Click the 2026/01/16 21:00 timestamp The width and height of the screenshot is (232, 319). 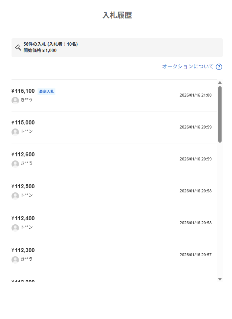click(x=195, y=95)
